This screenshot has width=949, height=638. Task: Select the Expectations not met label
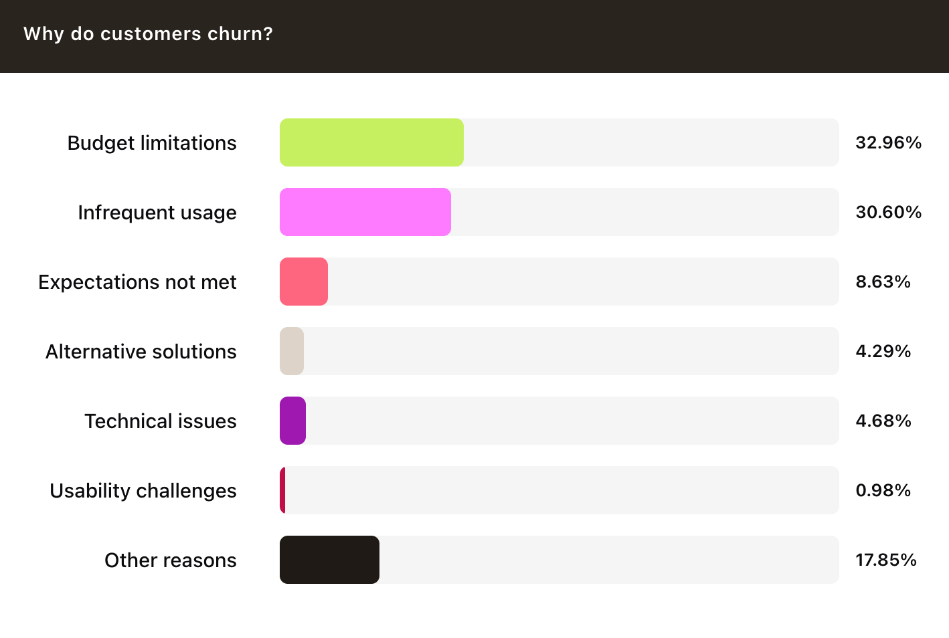tap(137, 282)
